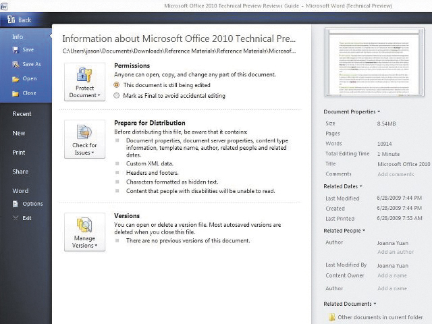Click the Close folder icon
Screen dimensions: 432x324
[16, 94]
